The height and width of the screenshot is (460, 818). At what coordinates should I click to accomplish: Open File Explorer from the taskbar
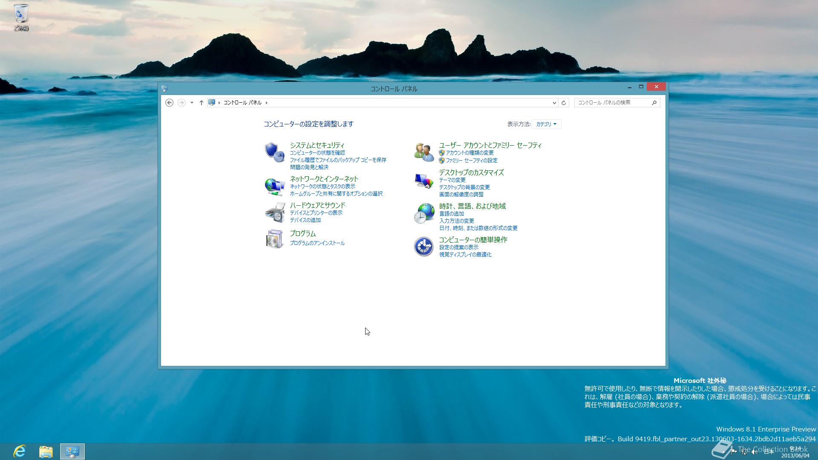click(46, 451)
